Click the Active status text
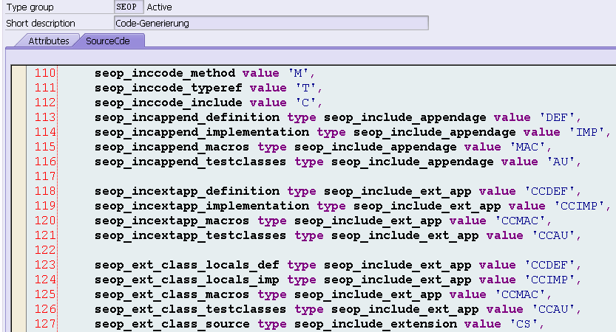 pyautogui.click(x=159, y=7)
